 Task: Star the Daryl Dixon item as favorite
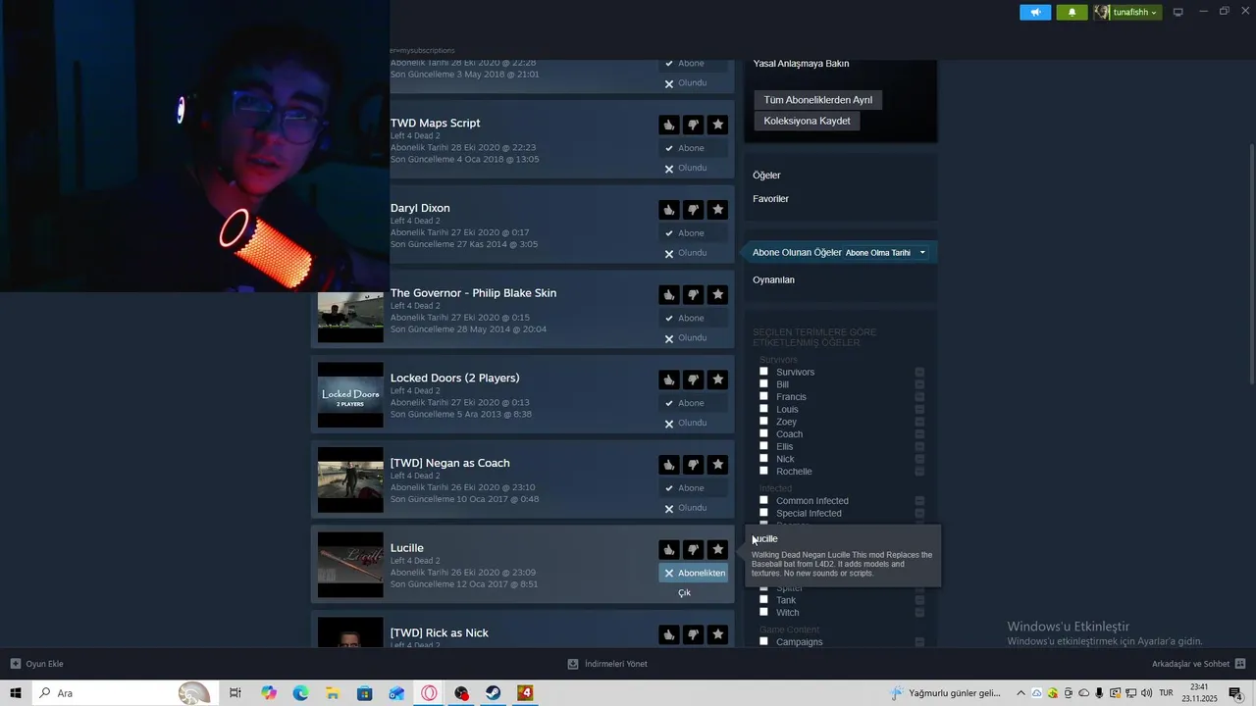tap(718, 210)
